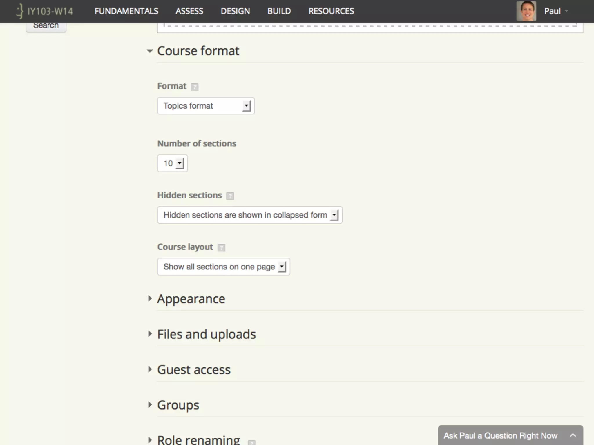Open the RESOURCES menu
This screenshot has height=445, width=594.
click(x=331, y=11)
